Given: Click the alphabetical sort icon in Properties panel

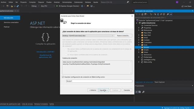Looking at the screenshot, I should click(x=139, y=92).
